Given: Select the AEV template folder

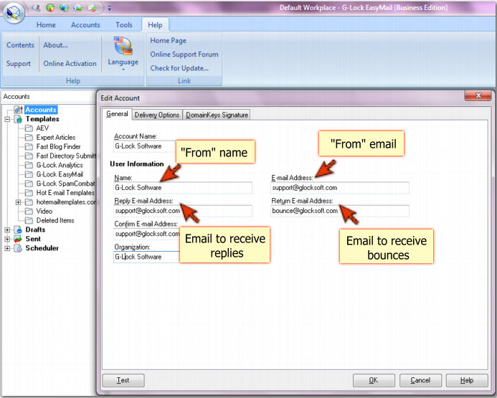Looking at the screenshot, I should coord(42,128).
